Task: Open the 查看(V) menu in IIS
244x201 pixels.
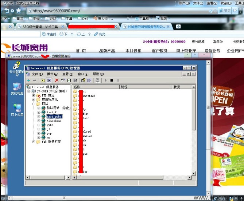Action: tap(67, 74)
